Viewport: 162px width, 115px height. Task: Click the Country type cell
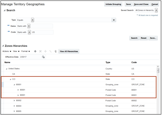109,69
